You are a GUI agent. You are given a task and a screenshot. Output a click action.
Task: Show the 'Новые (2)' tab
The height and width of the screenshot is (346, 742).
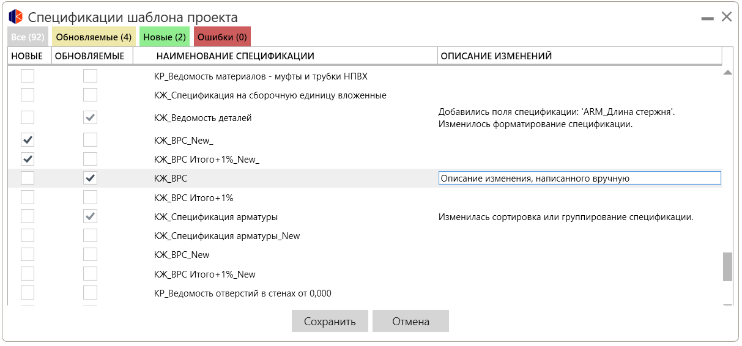[165, 37]
